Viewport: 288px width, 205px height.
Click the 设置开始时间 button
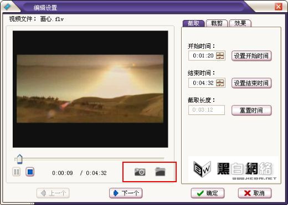251,56
